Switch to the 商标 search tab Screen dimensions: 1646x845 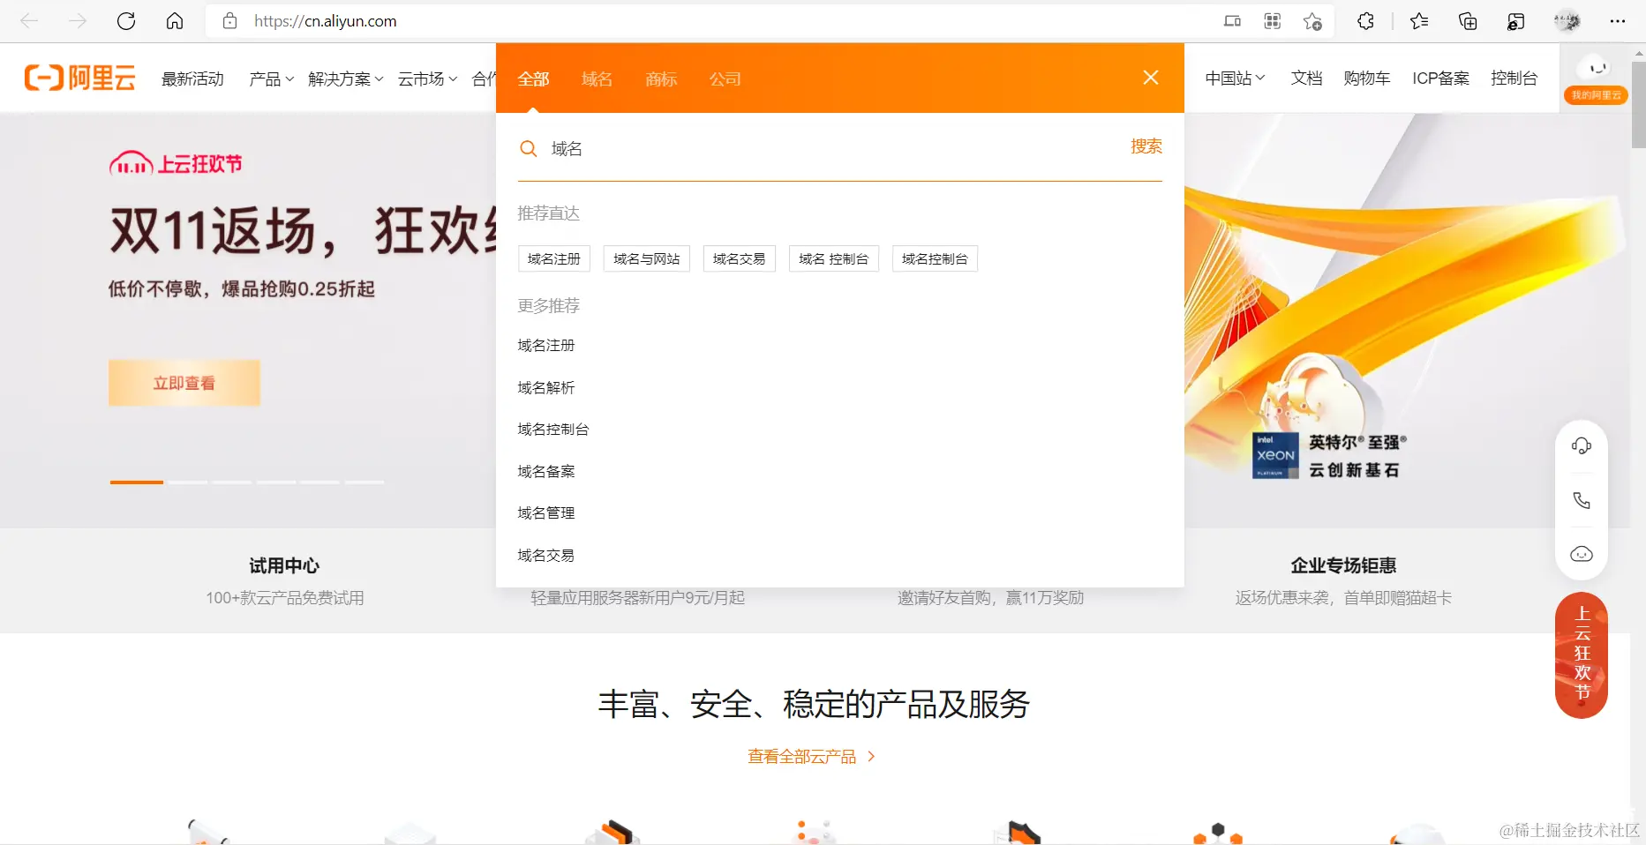[x=660, y=79]
